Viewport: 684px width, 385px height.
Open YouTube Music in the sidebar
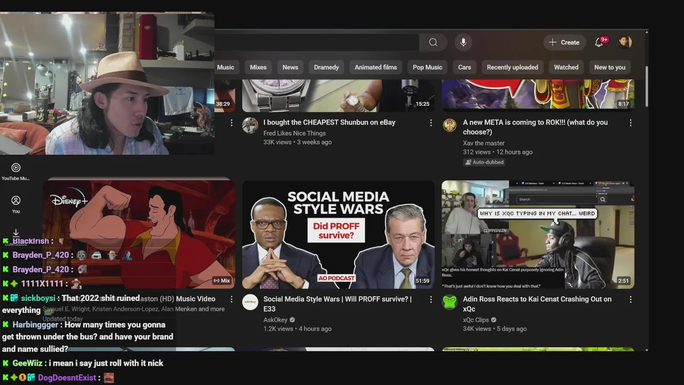16,172
